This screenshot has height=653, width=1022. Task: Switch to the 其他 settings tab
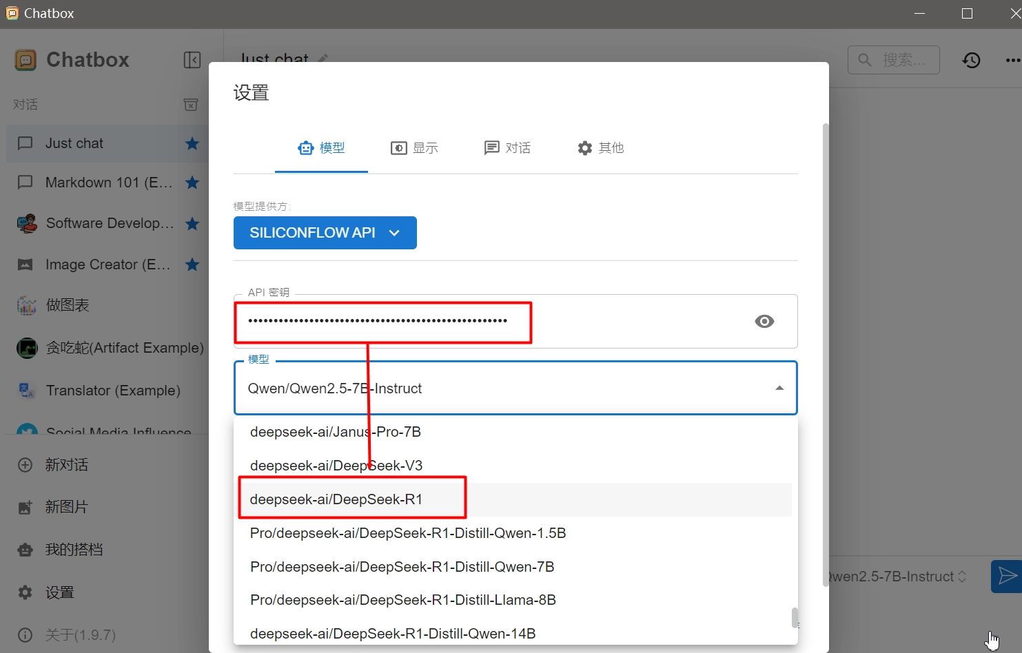coord(600,148)
